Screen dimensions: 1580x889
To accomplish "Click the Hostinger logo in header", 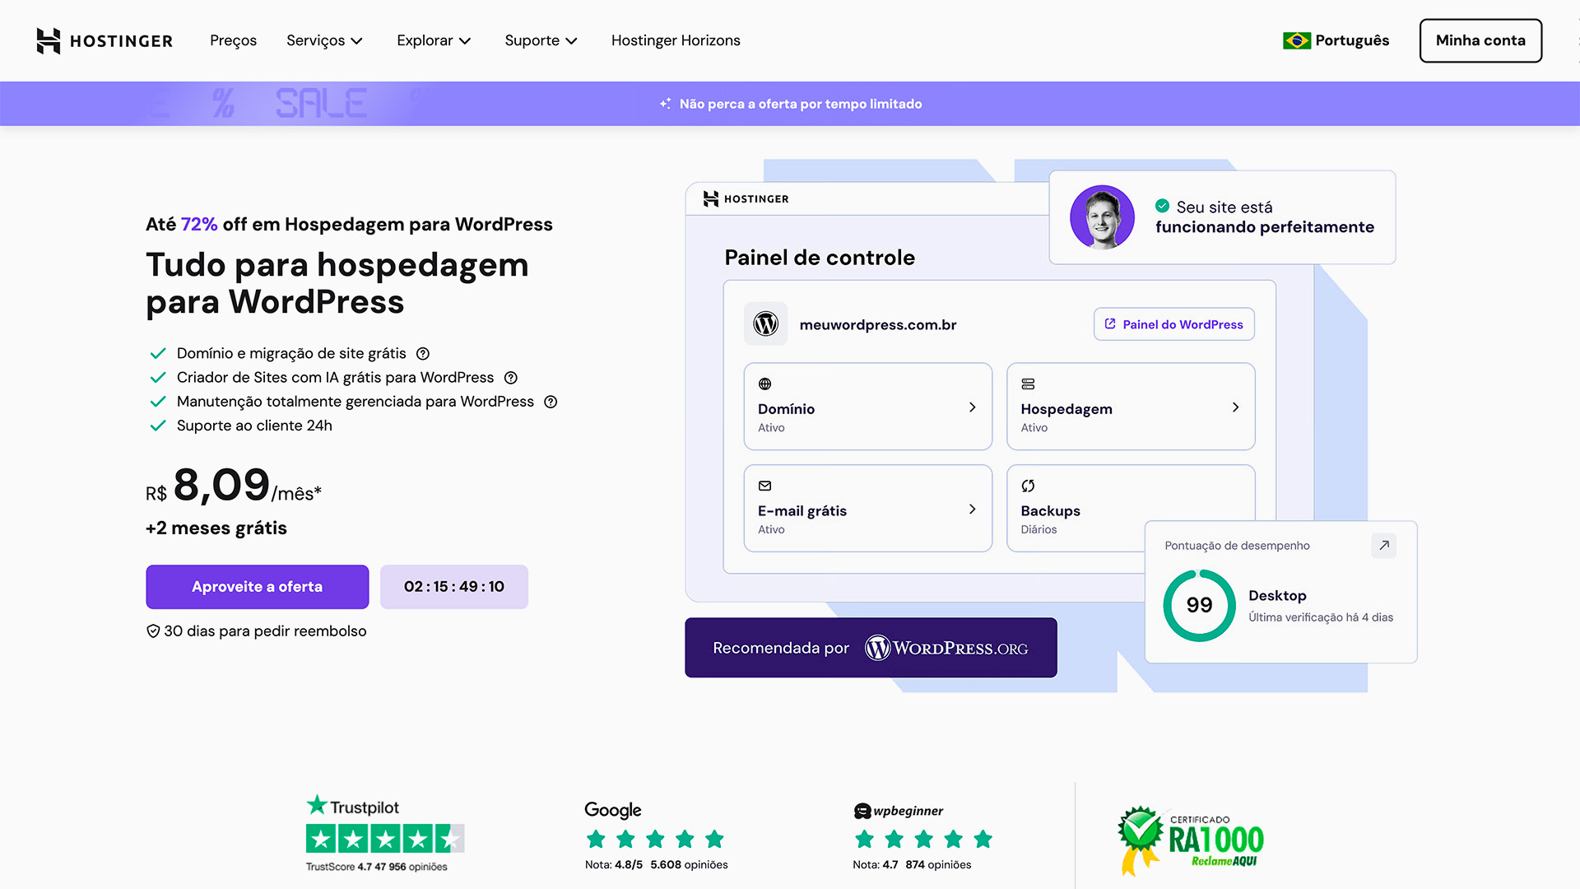I will (105, 40).
